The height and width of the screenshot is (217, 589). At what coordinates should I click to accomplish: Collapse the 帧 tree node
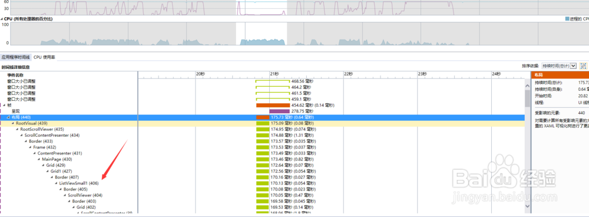tap(5, 106)
